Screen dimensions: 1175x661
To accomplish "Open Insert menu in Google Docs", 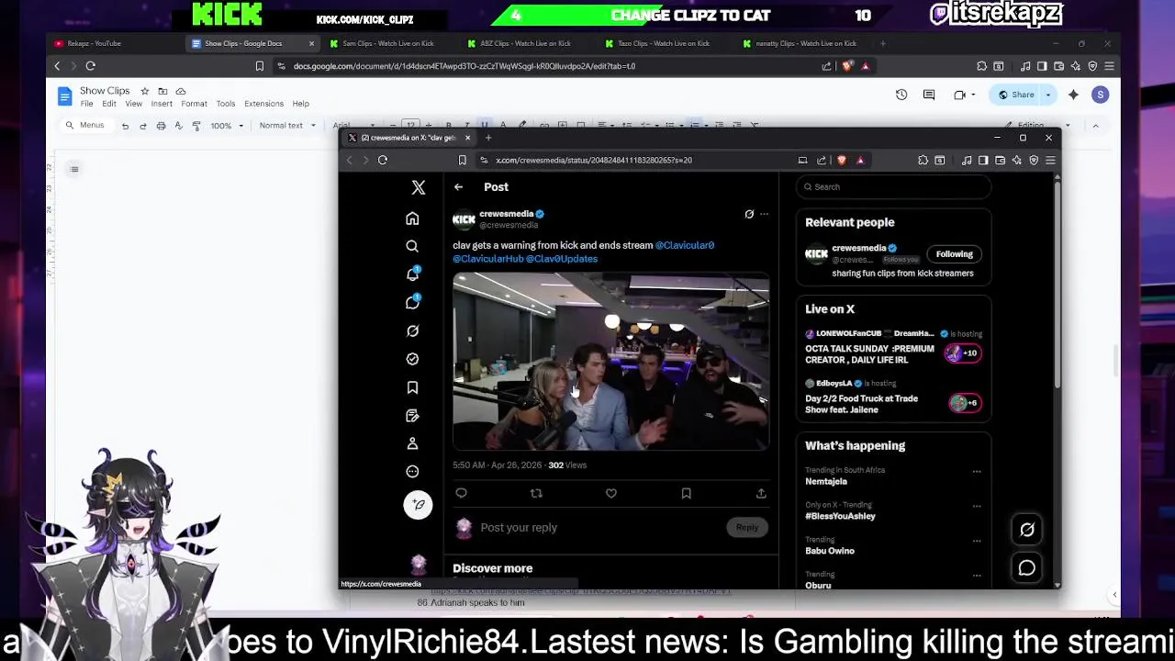I will coord(162,104).
